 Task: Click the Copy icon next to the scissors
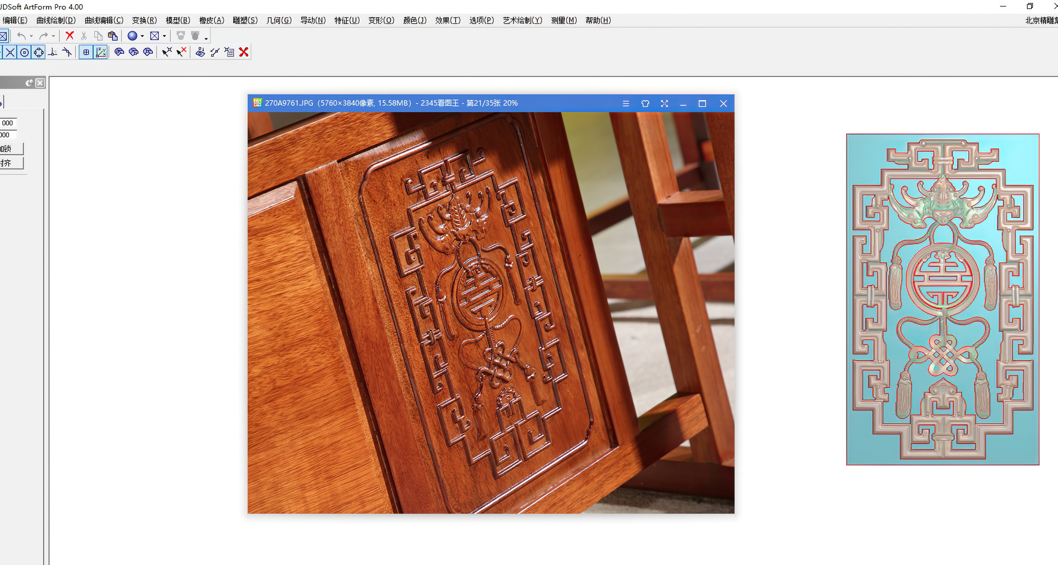pos(98,36)
